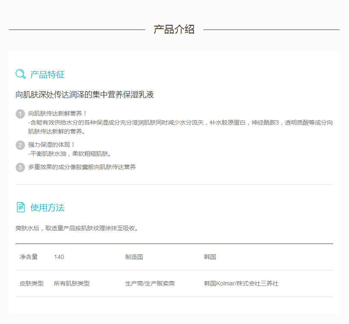Click the 净含量 label in the table

[29, 257]
